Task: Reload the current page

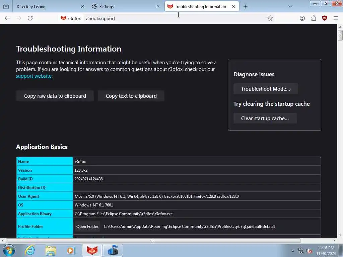Action: 30,18
